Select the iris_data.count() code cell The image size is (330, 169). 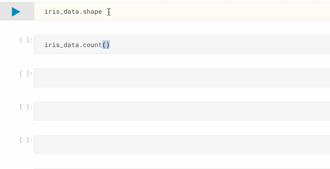click(x=182, y=44)
